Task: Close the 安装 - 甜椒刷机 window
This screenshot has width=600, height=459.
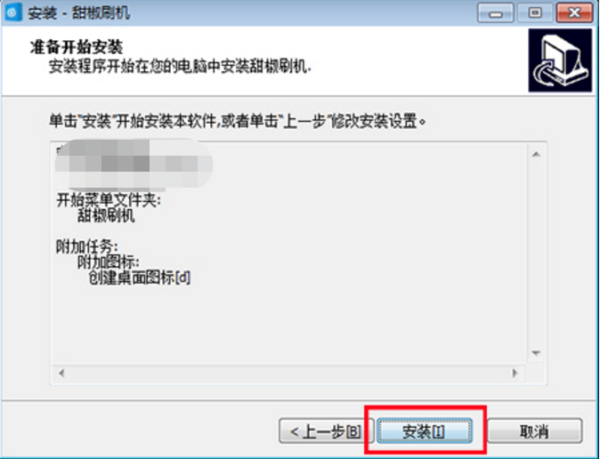Action: [574, 13]
